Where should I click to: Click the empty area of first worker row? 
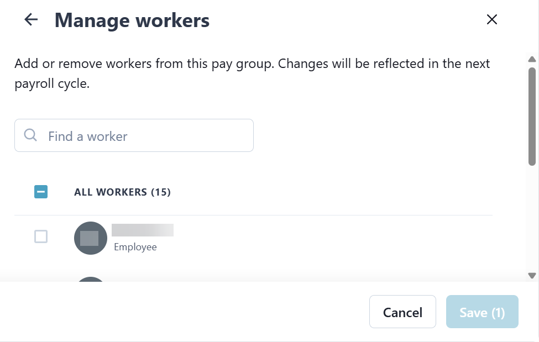[332, 239]
